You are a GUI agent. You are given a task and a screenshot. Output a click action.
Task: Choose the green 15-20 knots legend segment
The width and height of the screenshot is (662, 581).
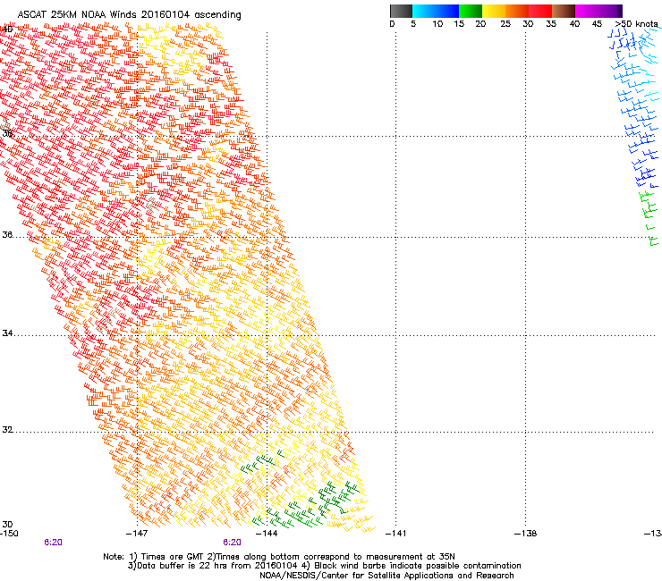471,11
